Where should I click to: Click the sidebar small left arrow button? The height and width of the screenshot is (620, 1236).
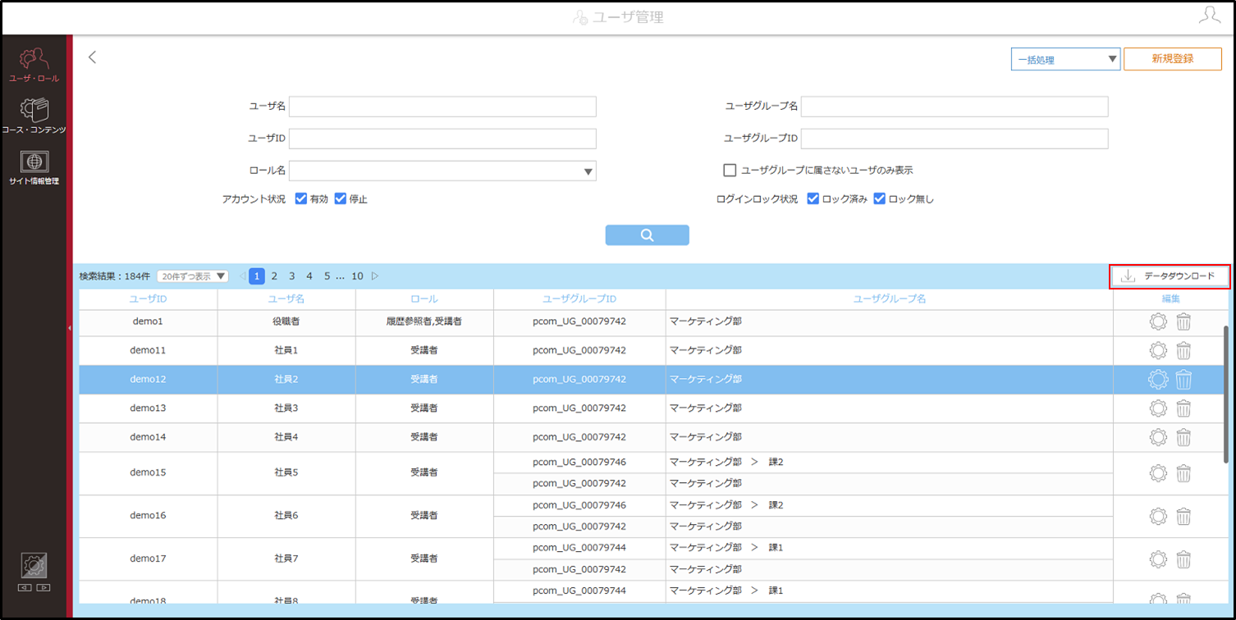25,587
